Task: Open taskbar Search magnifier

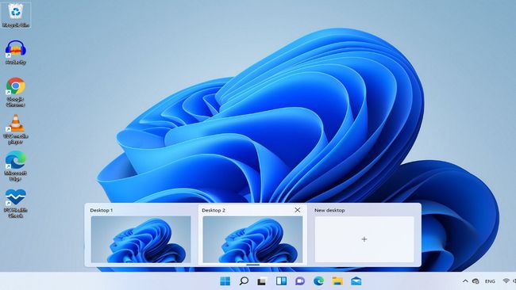Action: (244, 281)
